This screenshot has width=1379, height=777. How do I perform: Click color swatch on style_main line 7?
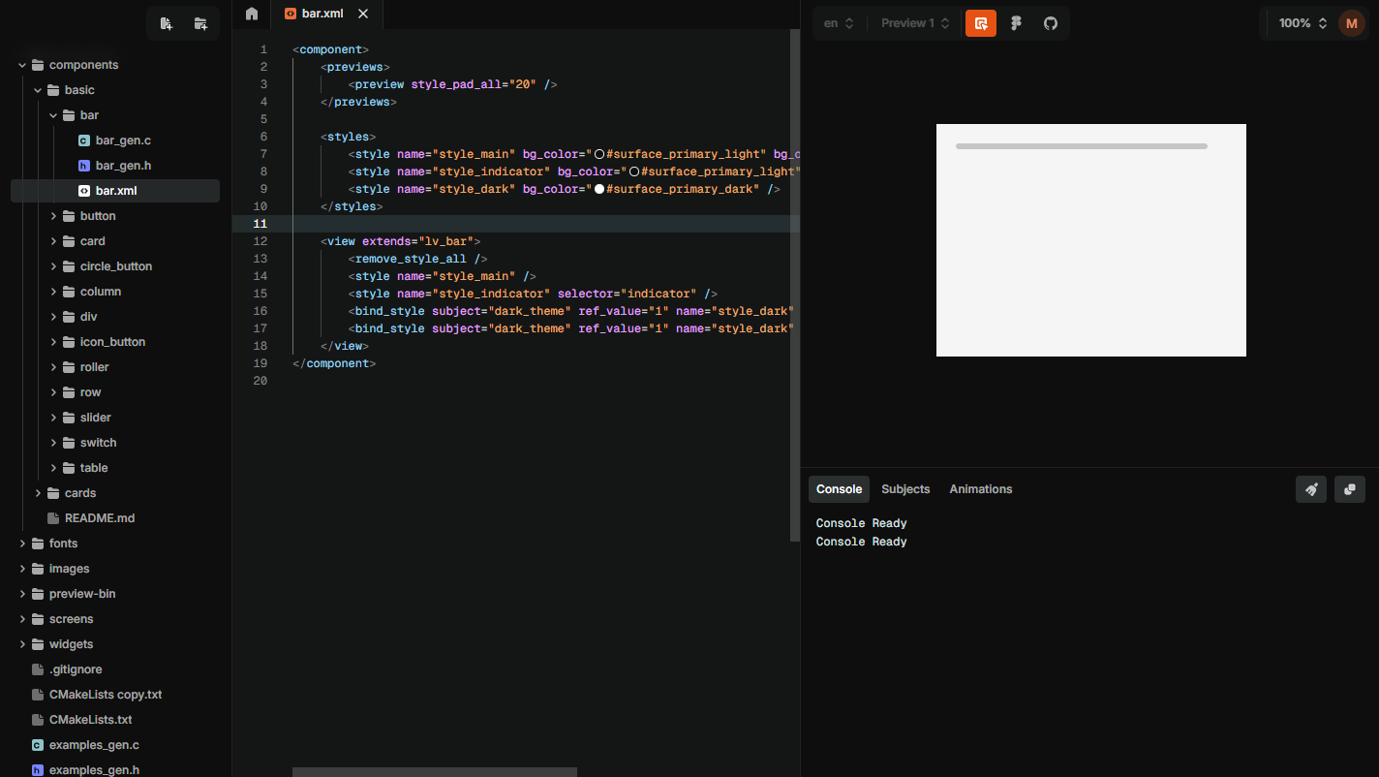point(599,154)
